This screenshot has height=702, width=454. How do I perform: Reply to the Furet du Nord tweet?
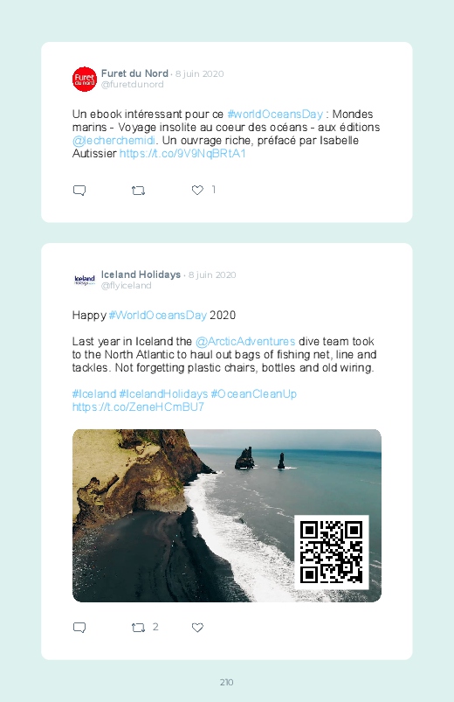point(79,191)
